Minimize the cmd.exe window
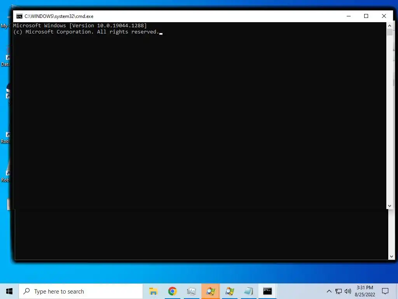This screenshot has width=398, height=299. pyautogui.click(x=349, y=16)
